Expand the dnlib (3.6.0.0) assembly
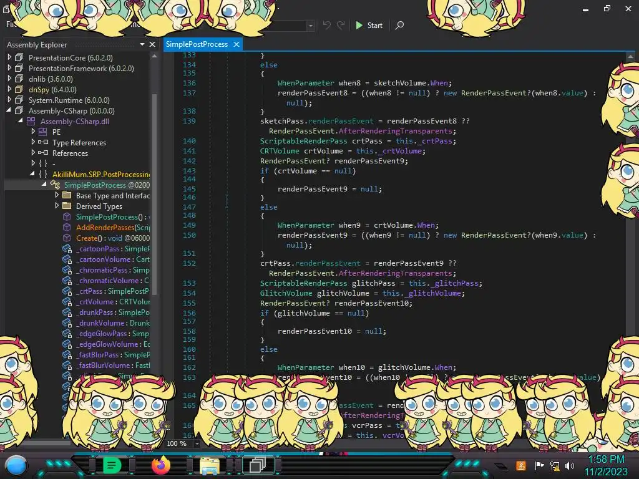639x479 pixels. point(9,79)
